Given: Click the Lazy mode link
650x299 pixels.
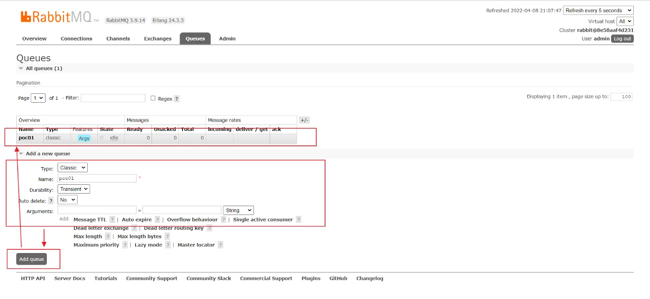Looking at the screenshot, I should (149, 245).
